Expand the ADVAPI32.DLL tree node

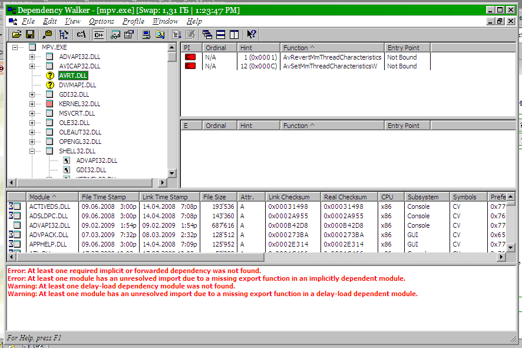pyautogui.click(x=32, y=57)
